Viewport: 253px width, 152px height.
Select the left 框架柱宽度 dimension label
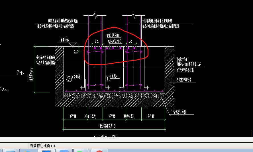pos(91,116)
